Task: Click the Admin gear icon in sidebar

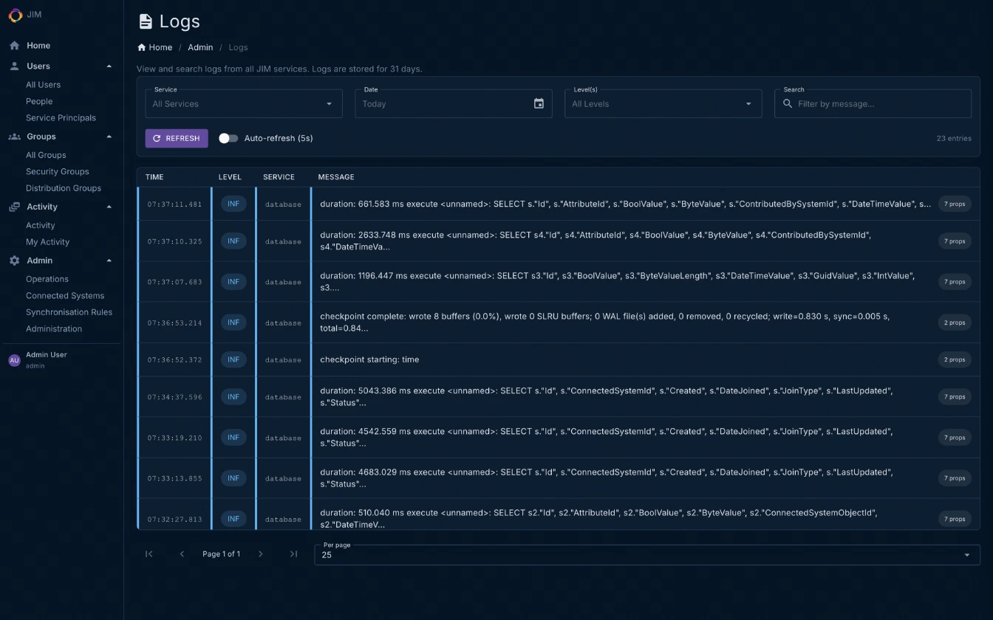Action: pyautogui.click(x=14, y=261)
